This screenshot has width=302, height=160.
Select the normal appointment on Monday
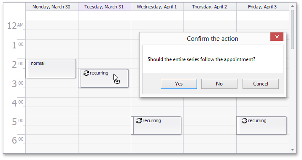[x=51, y=69]
